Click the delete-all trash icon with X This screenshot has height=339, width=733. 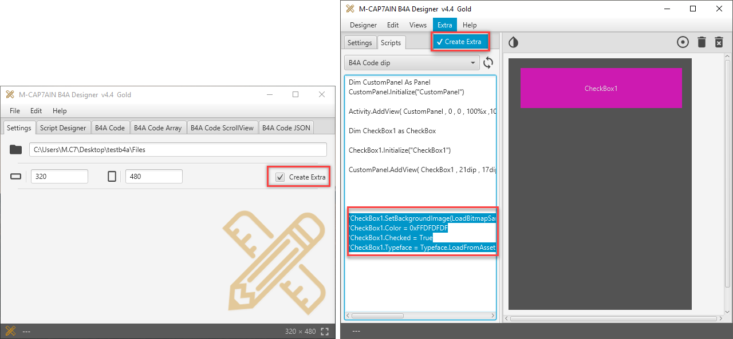click(719, 42)
